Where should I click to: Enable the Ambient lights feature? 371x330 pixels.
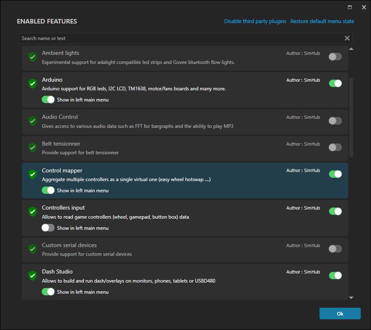pos(335,57)
